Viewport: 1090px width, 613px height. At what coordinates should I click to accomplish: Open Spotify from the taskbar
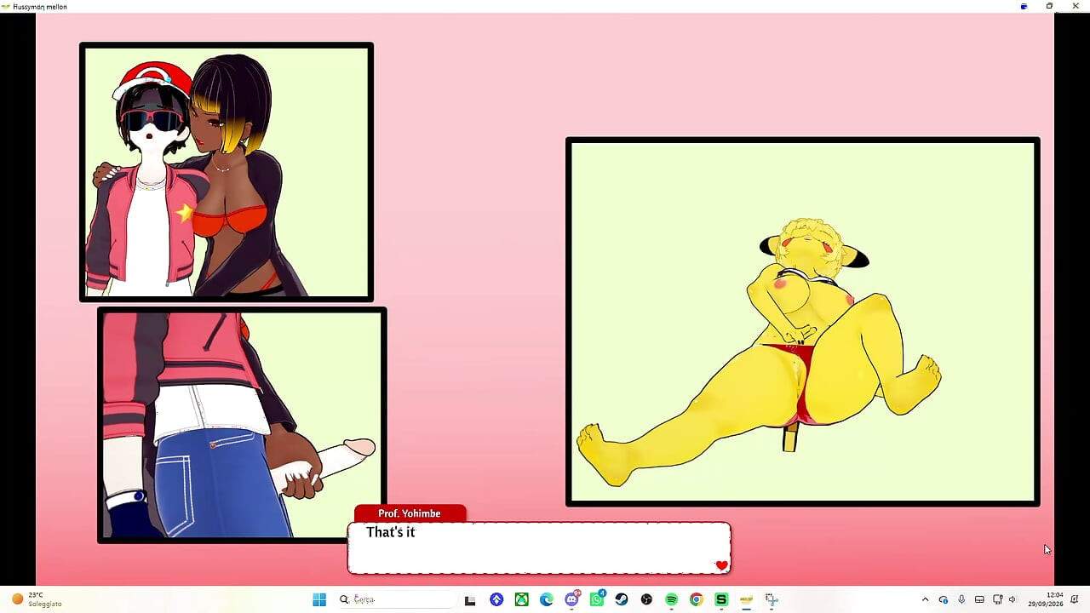point(671,599)
